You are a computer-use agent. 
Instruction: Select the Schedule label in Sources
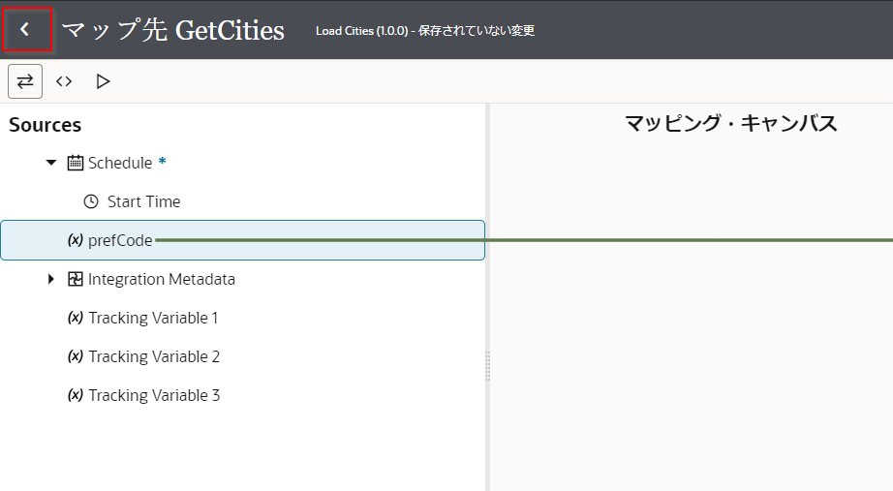(120, 163)
